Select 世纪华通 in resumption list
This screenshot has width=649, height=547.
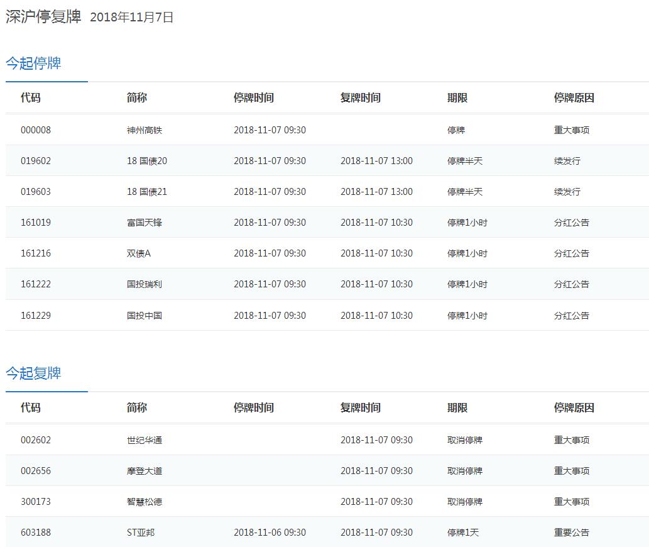[x=145, y=440]
